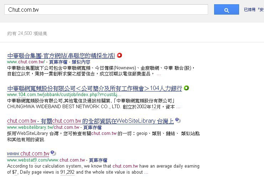Screen dimensions: 264x179
Task: Open 頁庫存檔 for websitelibrary.tw result
Action: click(x=92, y=127)
